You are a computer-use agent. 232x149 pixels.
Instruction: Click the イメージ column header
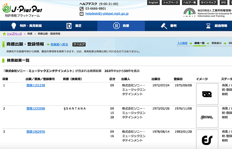pyautogui.click(x=202, y=79)
